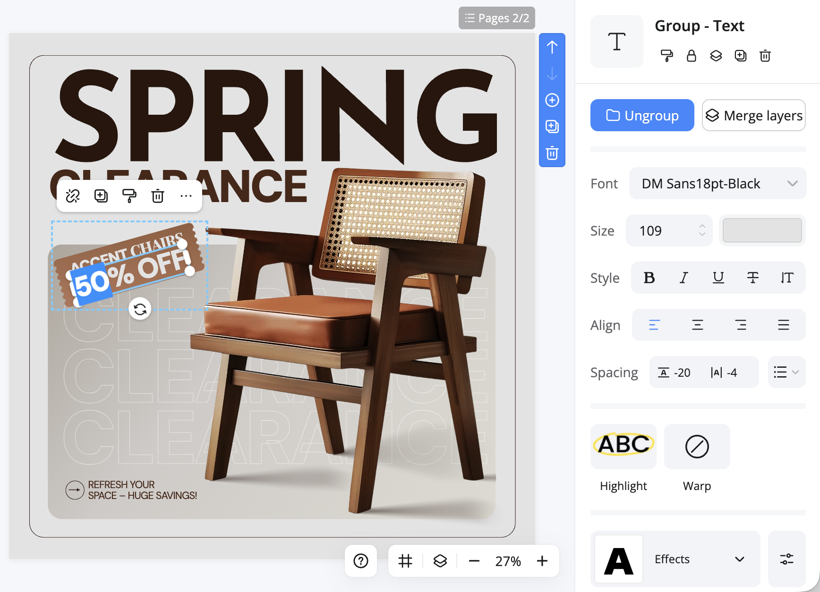Viewport: 820px width, 592px height.
Task: Move page up with blue arrow
Action: coord(552,47)
